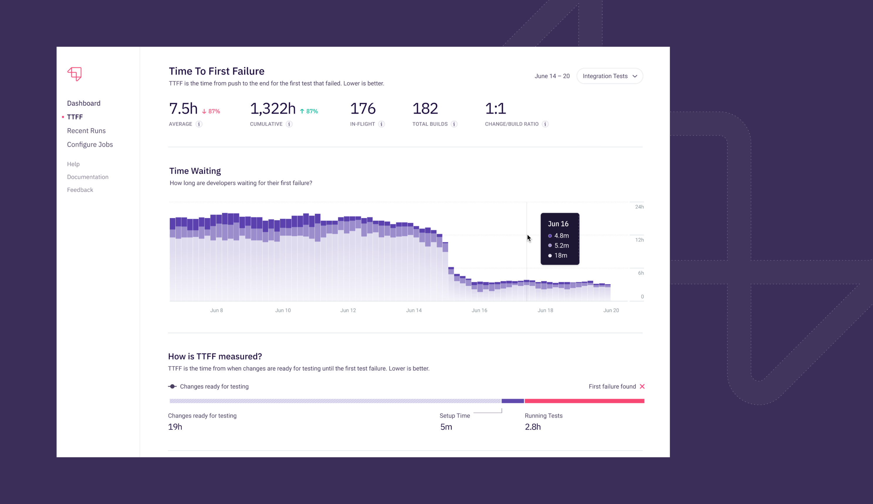
Task: Go to Dashboard in sidebar
Action: pos(84,103)
